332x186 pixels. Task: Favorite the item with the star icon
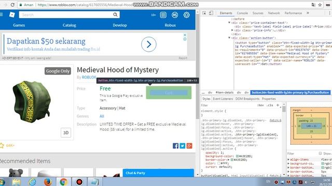coord(2,145)
